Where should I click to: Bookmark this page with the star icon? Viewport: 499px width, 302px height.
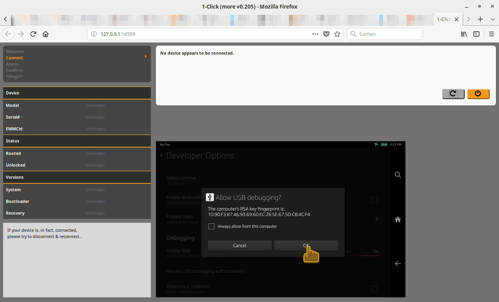[x=337, y=34]
